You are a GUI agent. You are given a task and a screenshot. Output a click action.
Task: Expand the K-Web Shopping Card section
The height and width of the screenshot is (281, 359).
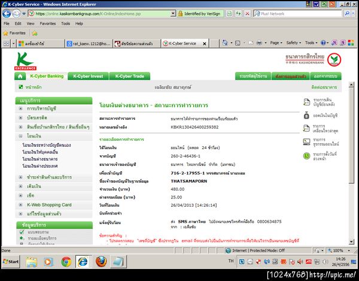click(20, 205)
